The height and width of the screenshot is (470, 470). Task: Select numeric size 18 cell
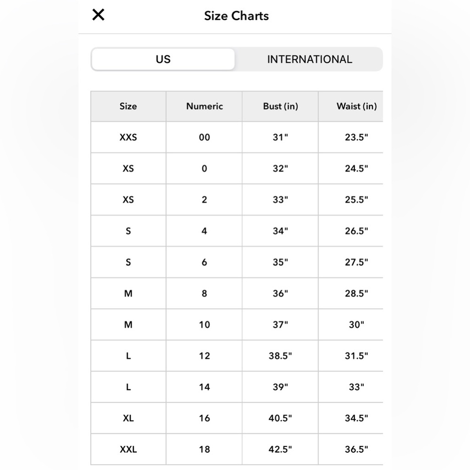pos(204,449)
